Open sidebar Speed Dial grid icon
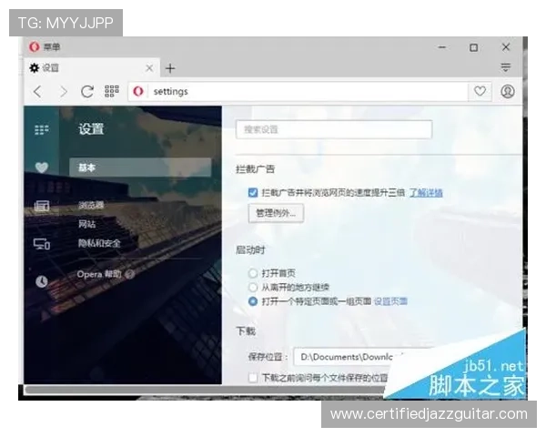 click(x=42, y=129)
